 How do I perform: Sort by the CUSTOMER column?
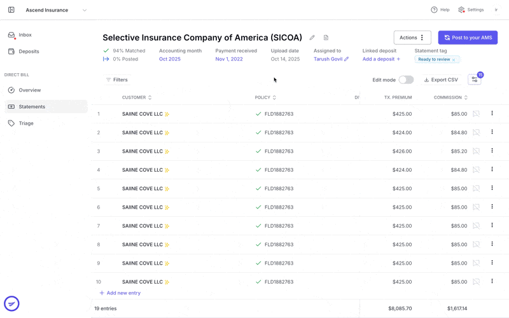pos(137,97)
